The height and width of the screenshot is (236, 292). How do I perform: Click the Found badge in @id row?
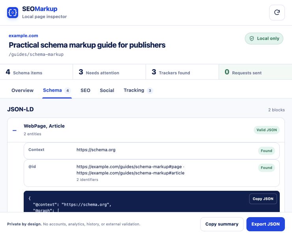coord(266,168)
